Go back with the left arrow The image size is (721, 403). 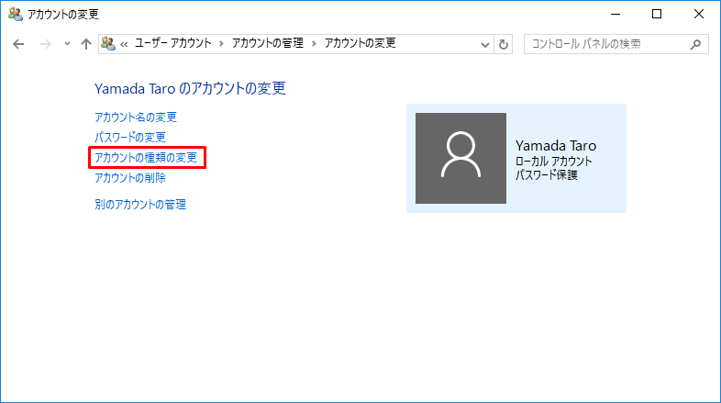pos(18,44)
